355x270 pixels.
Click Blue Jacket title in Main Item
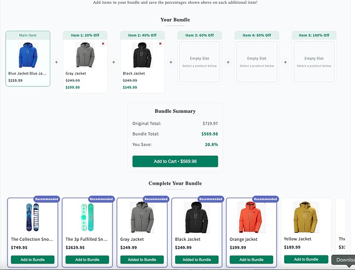[x=27, y=73]
